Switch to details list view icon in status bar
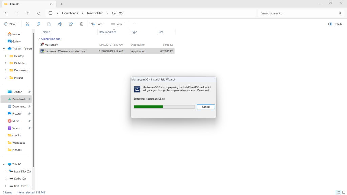The image size is (347, 195). (x=339, y=192)
